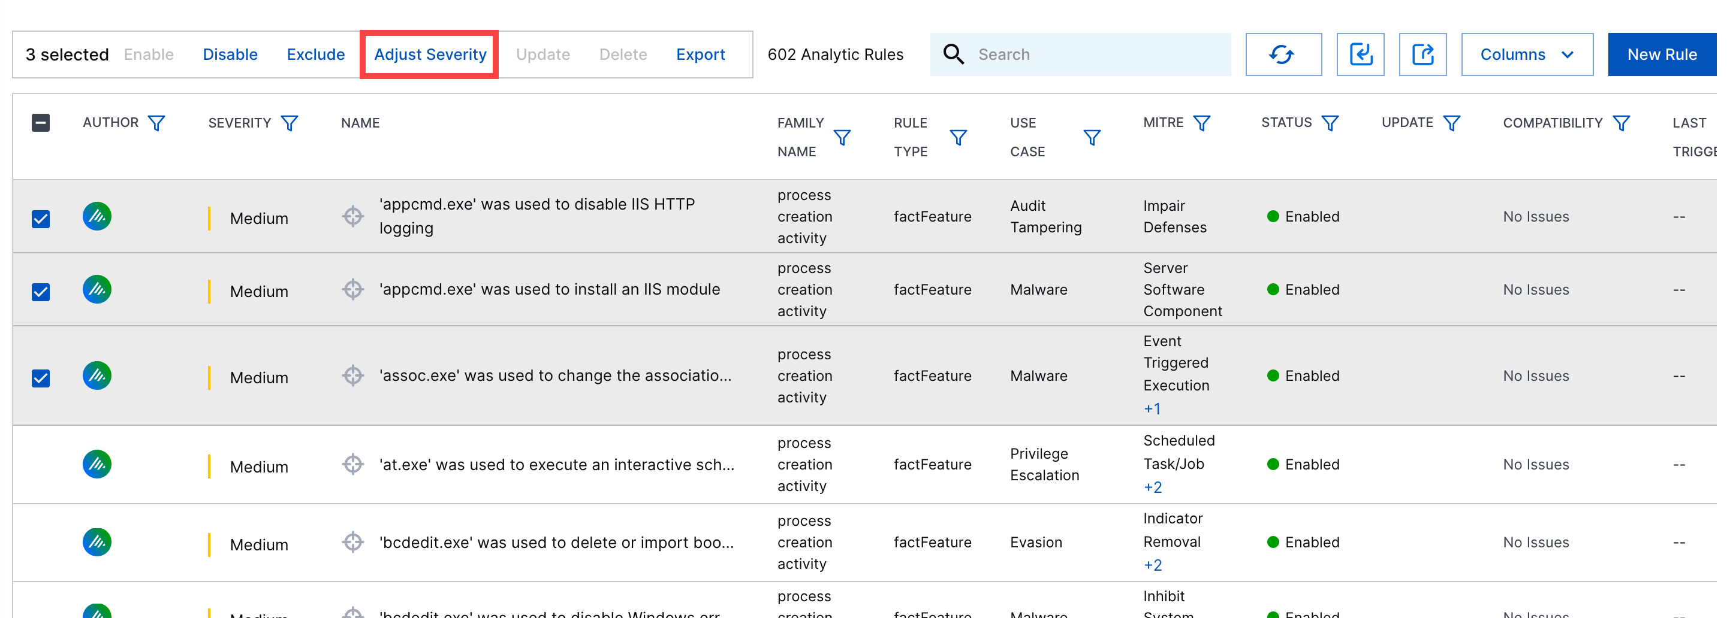Click Enabled status on bcdedit.exe delete row
Viewport: 1730px width, 618px height.
[1303, 542]
